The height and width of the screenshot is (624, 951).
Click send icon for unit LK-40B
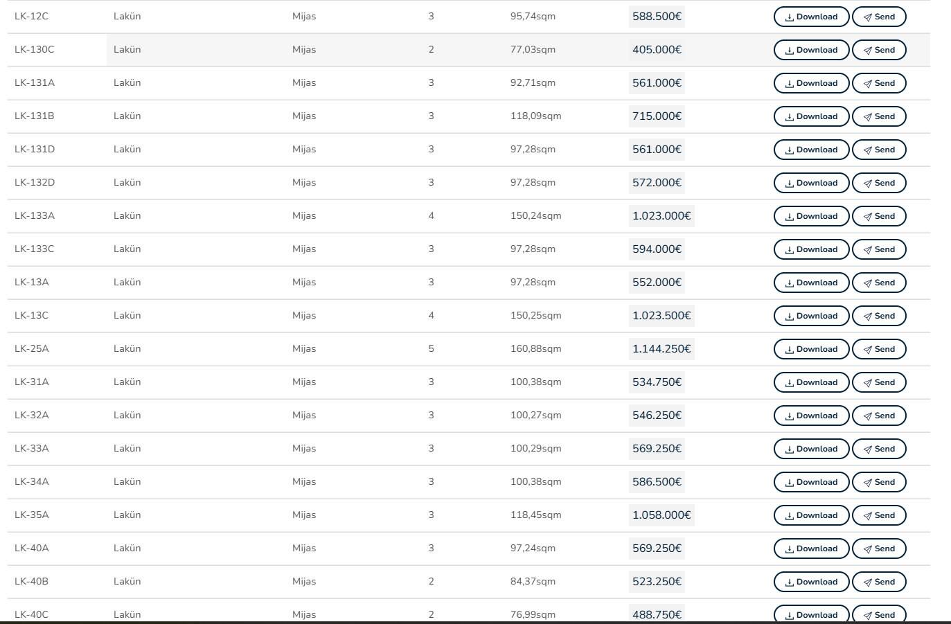click(x=867, y=582)
